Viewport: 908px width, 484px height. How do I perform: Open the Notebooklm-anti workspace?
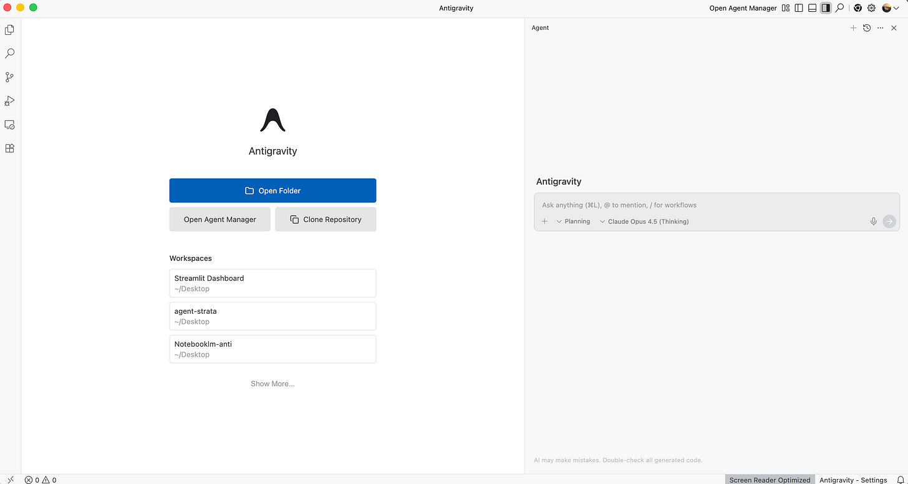273,349
